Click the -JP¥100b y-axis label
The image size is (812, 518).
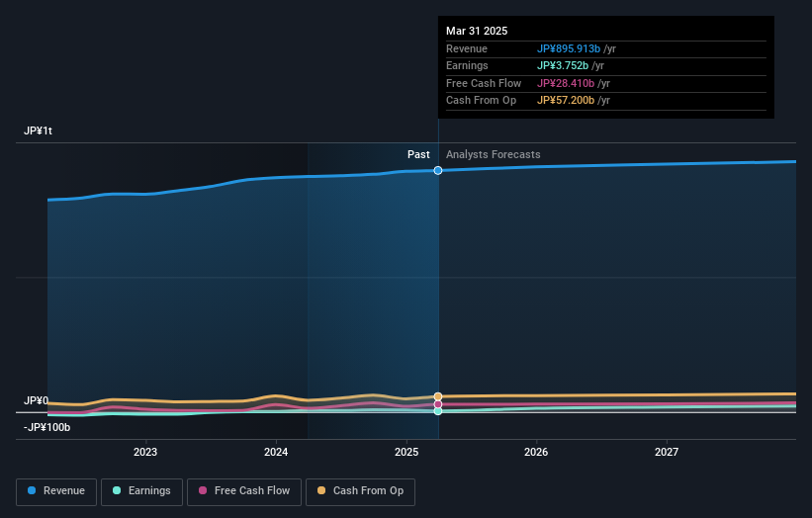pos(46,427)
